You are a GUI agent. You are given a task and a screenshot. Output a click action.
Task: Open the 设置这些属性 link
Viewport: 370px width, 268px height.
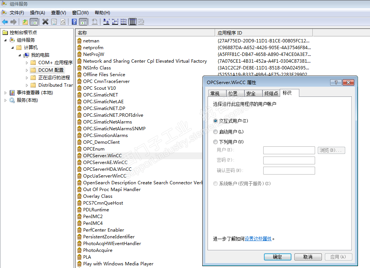[258, 239]
